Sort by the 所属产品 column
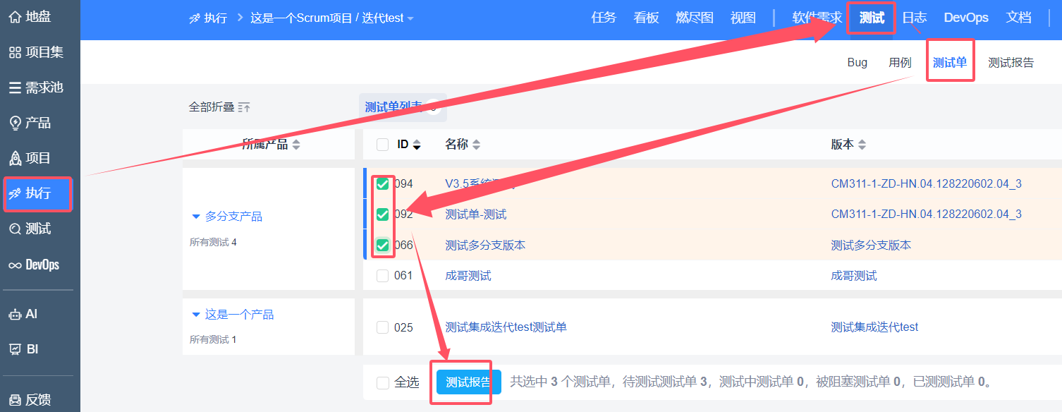Image resolution: width=1062 pixels, height=412 pixels. pyautogui.click(x=271, y=144)
